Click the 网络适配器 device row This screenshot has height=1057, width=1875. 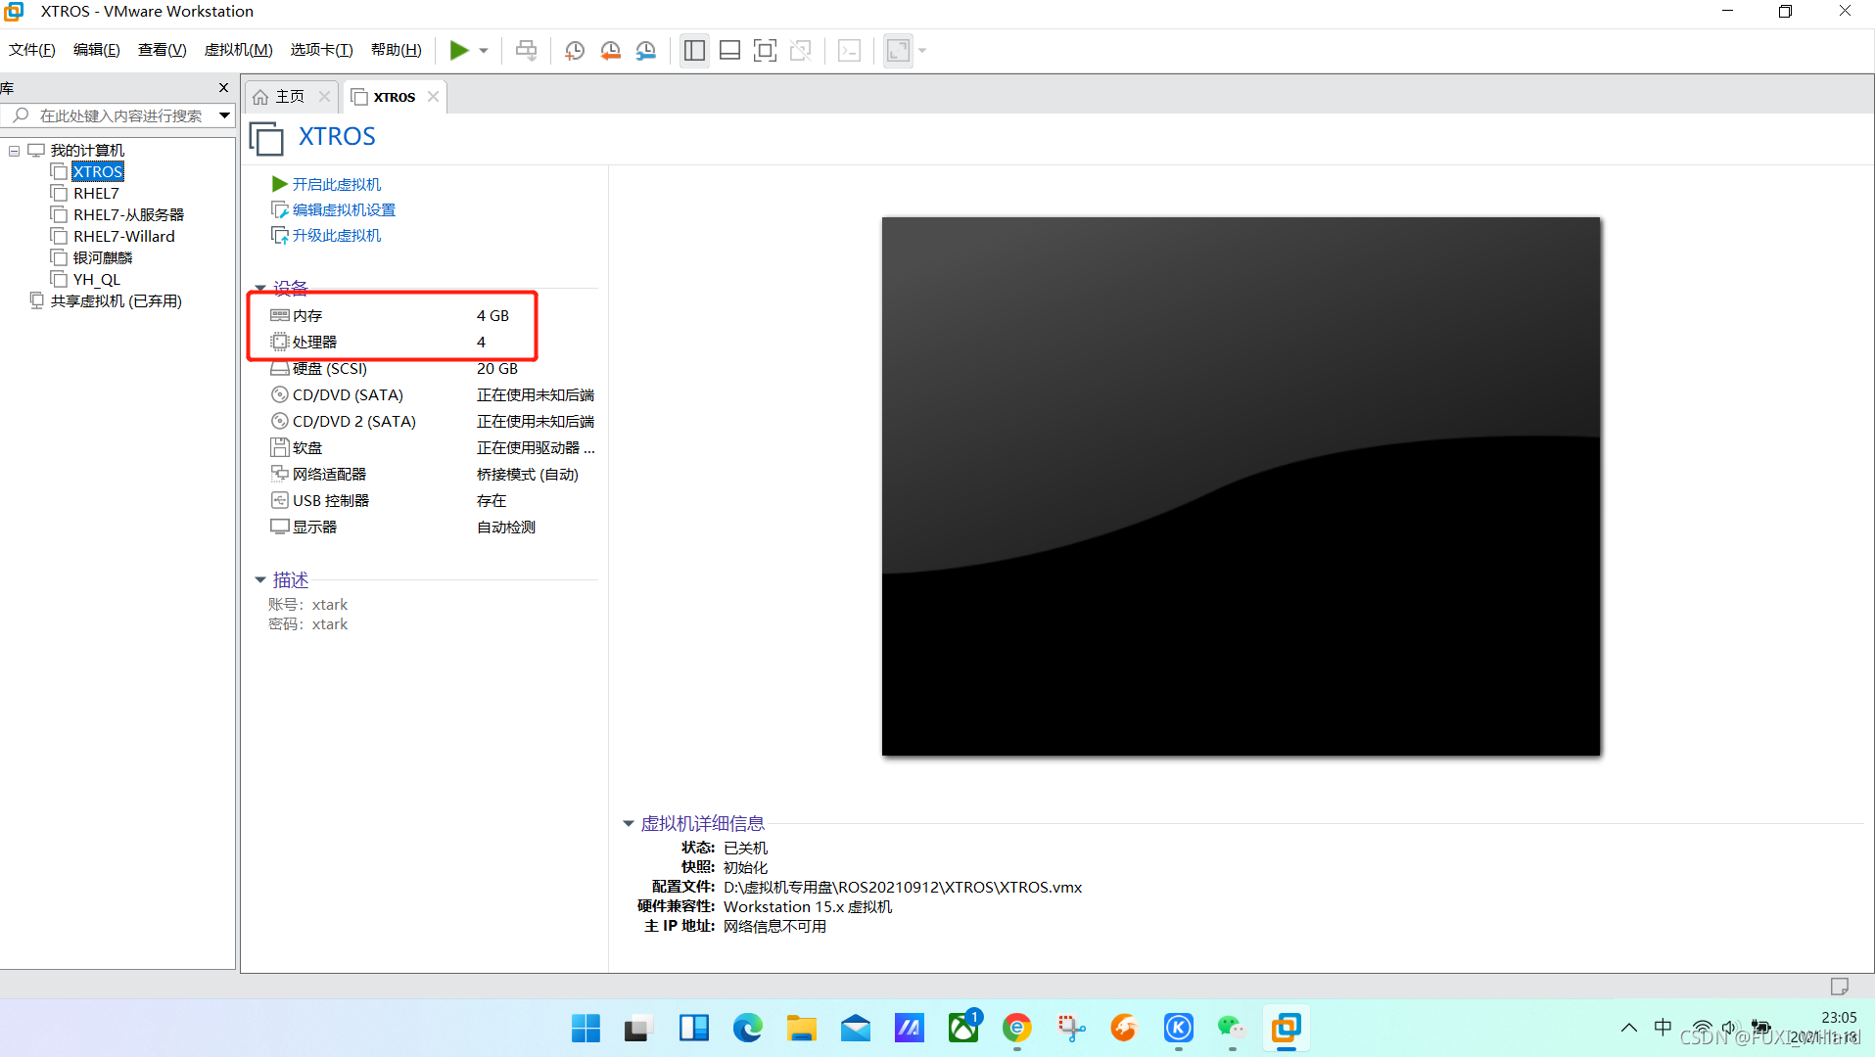click(431, 474)
